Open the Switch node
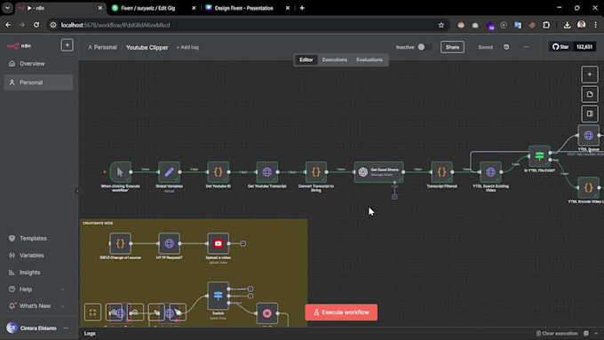Screen dimensions: 604x340 218,296
